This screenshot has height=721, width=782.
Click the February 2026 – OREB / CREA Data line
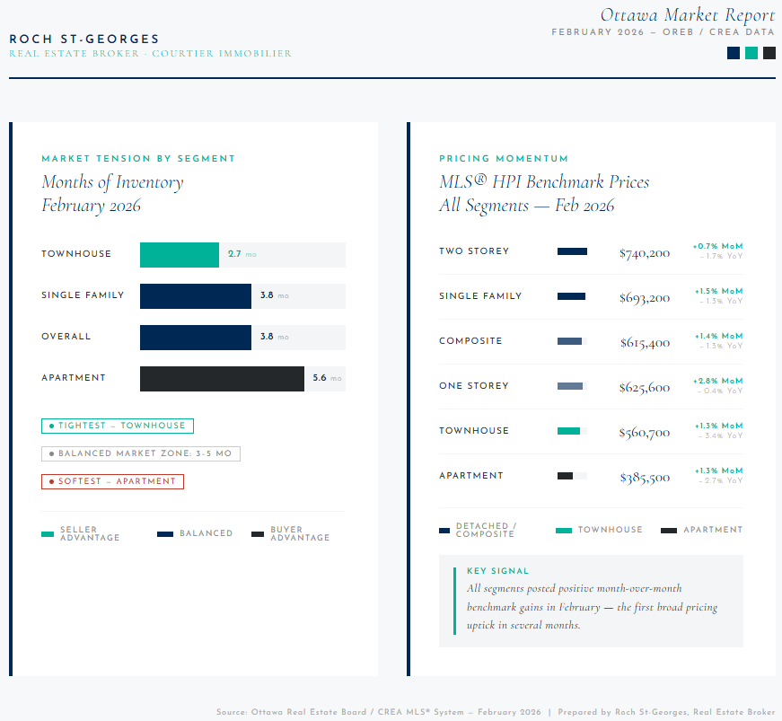point(663,32)
